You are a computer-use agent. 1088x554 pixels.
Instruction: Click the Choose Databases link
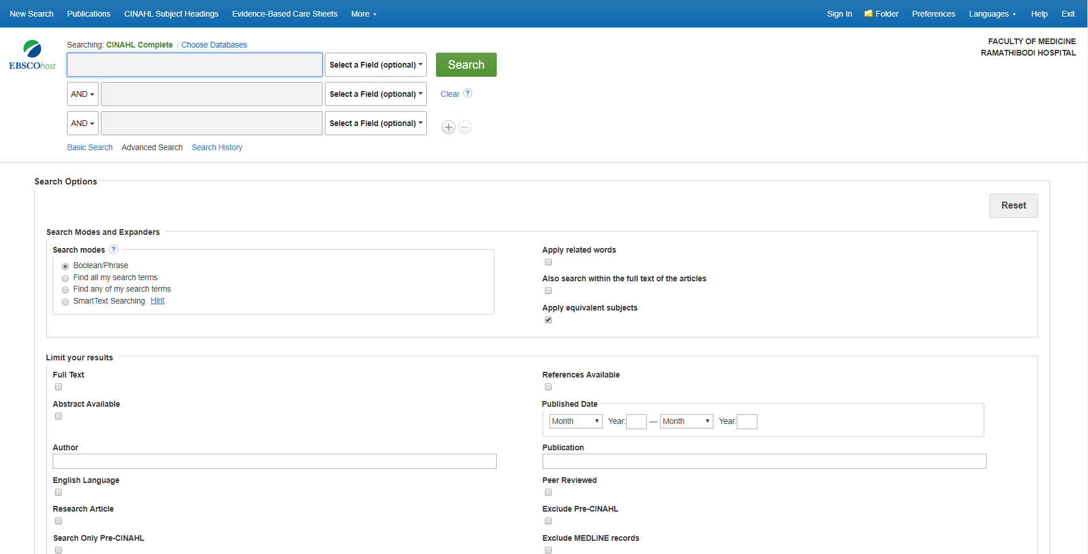[214, 45]
